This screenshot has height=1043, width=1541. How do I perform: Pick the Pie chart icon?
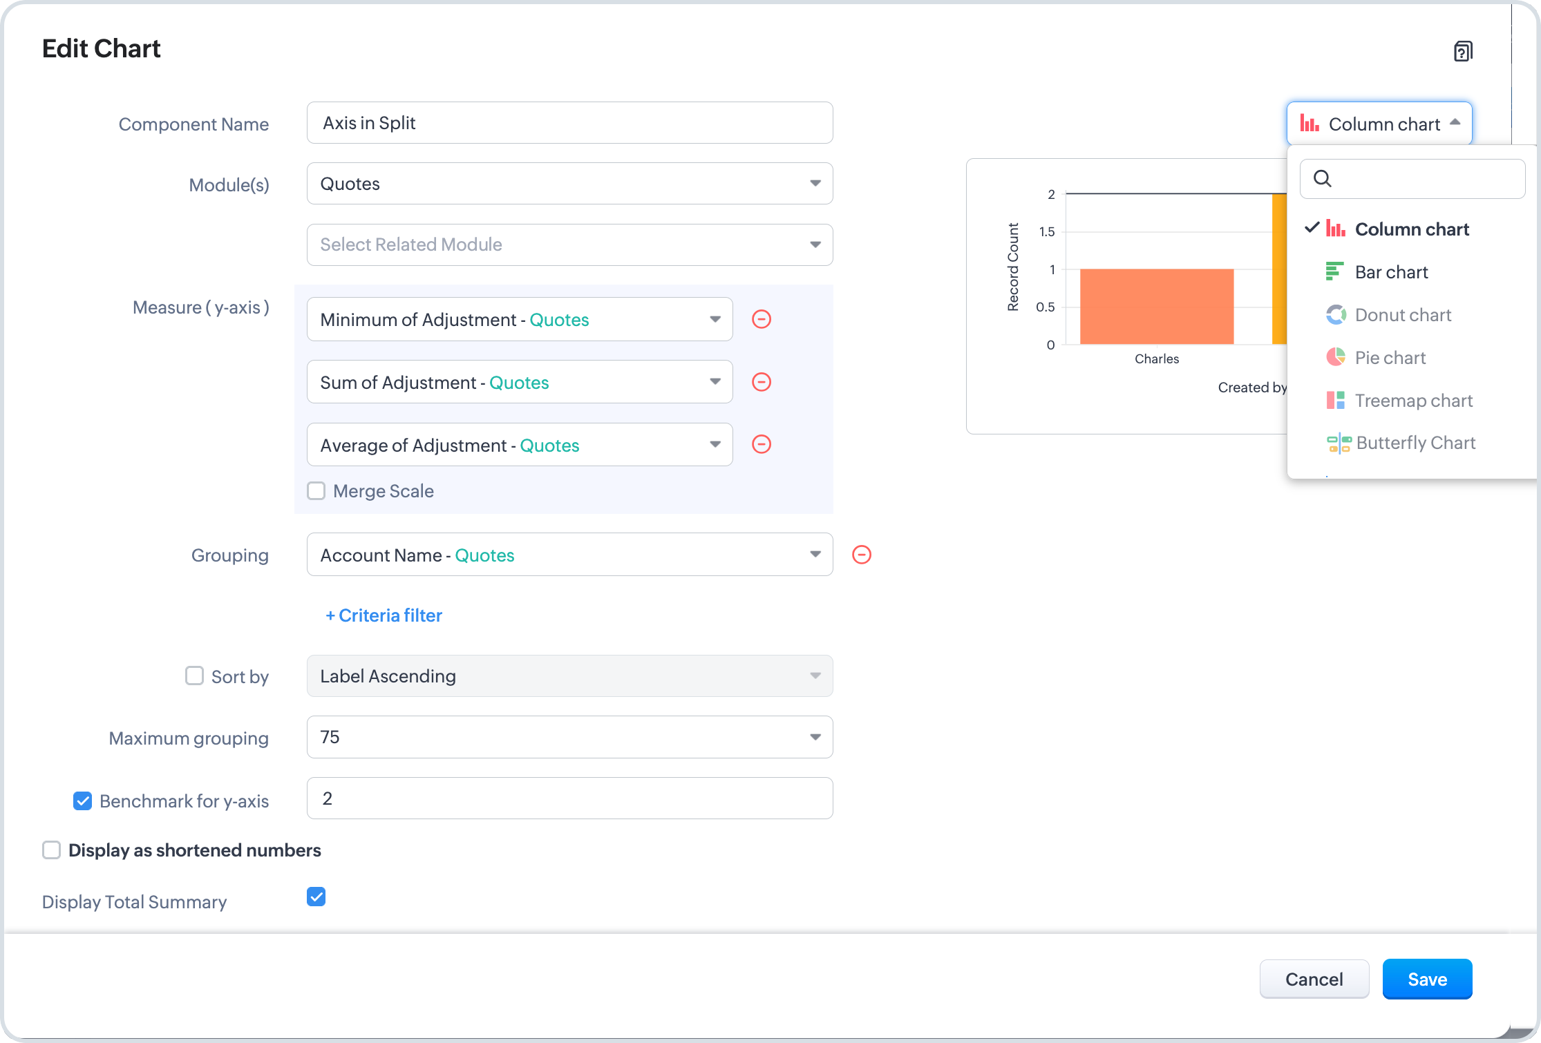(x=1335, y=357)
